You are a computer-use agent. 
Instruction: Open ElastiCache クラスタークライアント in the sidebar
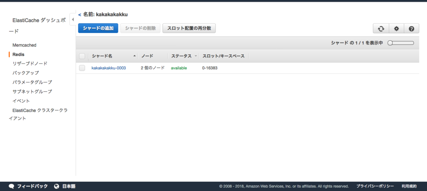38,115
